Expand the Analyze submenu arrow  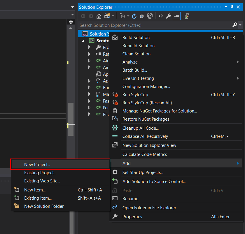click(x=238, y=62)
